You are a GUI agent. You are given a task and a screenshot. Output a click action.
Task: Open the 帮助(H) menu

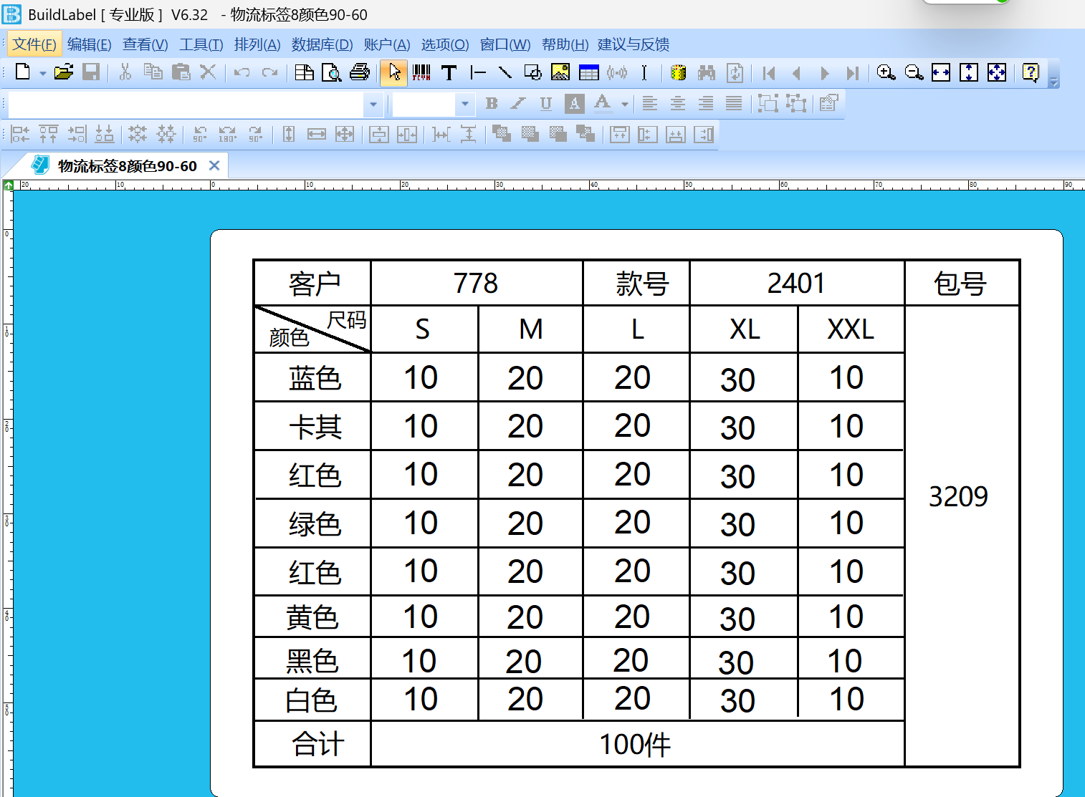pyautogui.click(x=565, y=44)
